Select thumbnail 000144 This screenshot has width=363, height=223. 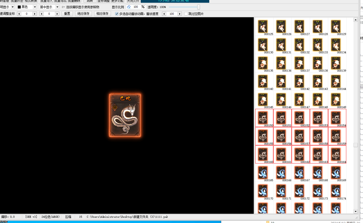(337, 81)
